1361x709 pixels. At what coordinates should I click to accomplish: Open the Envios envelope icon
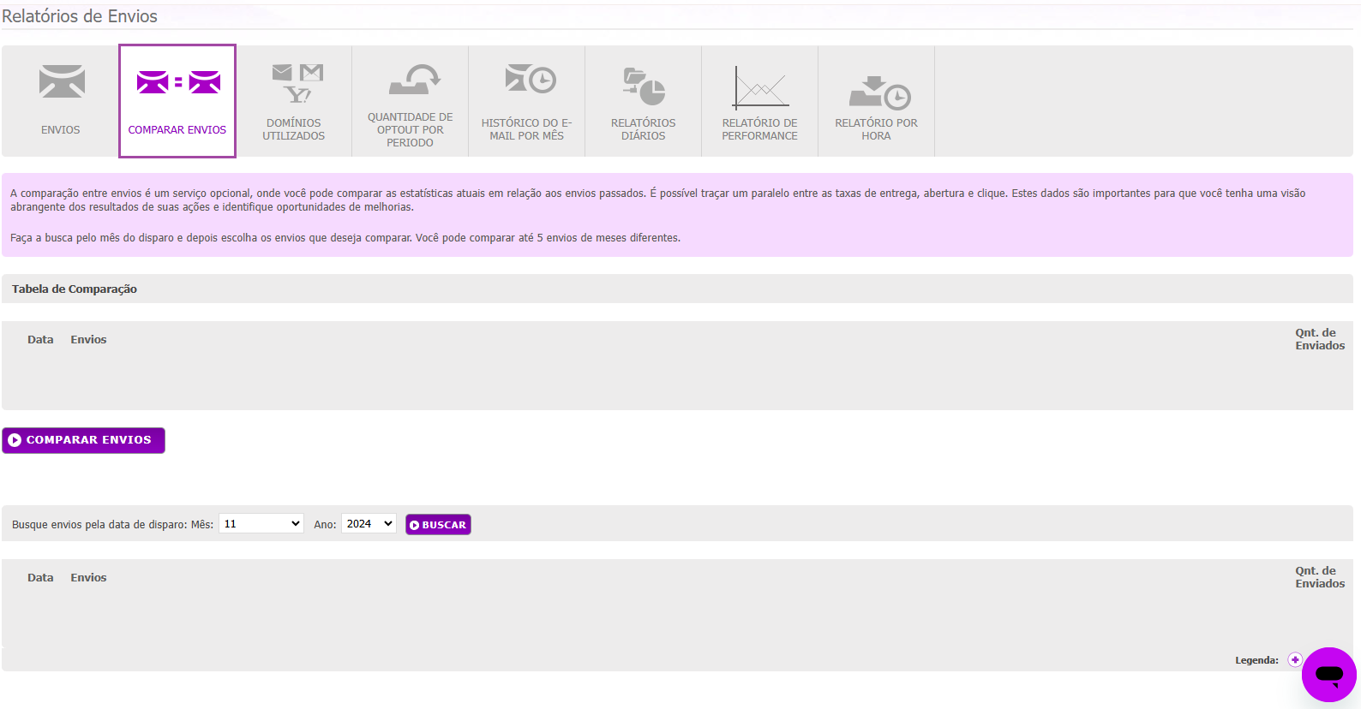pos(62,81)
